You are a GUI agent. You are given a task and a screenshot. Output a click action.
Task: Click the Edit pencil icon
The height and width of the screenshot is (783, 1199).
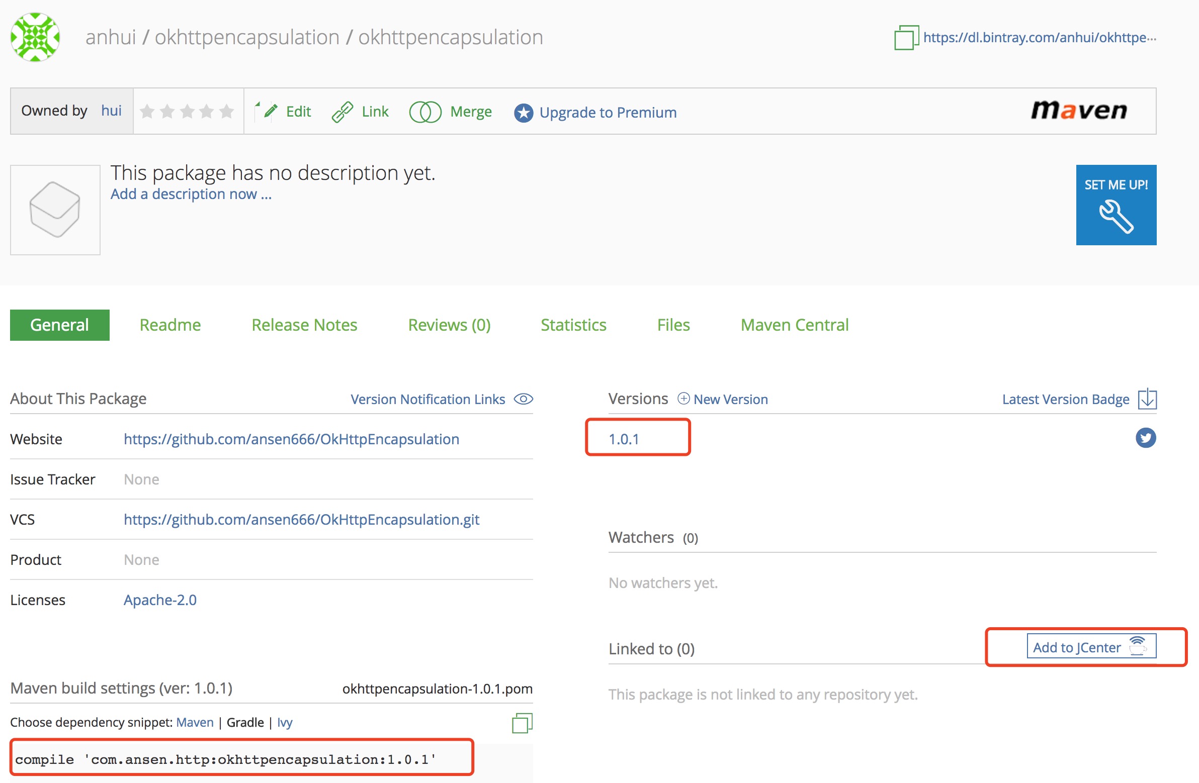(270, 111)
